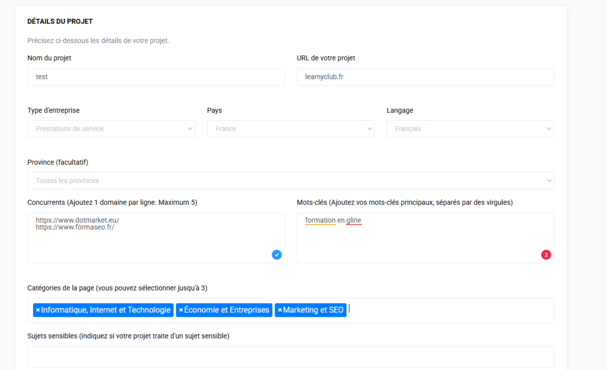Click the blue checkmark badge in Concurrents box

pos(277,255)
